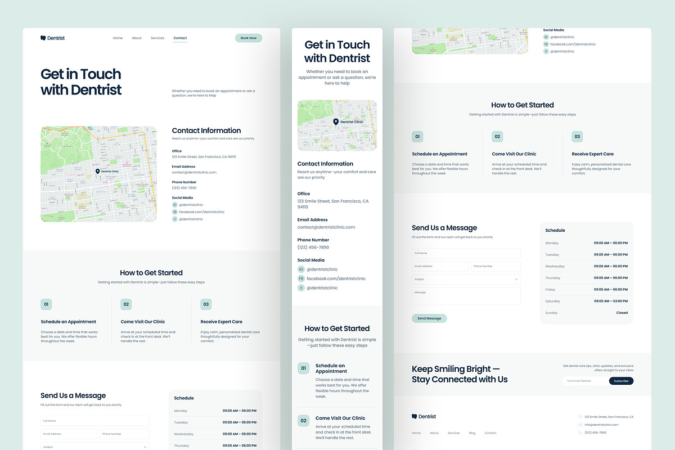Viewport: 675px width, 450px height.
Task: Click the footer address '123 Smile Street, San Francisco, CA'
Action: [x=609, y=417]
